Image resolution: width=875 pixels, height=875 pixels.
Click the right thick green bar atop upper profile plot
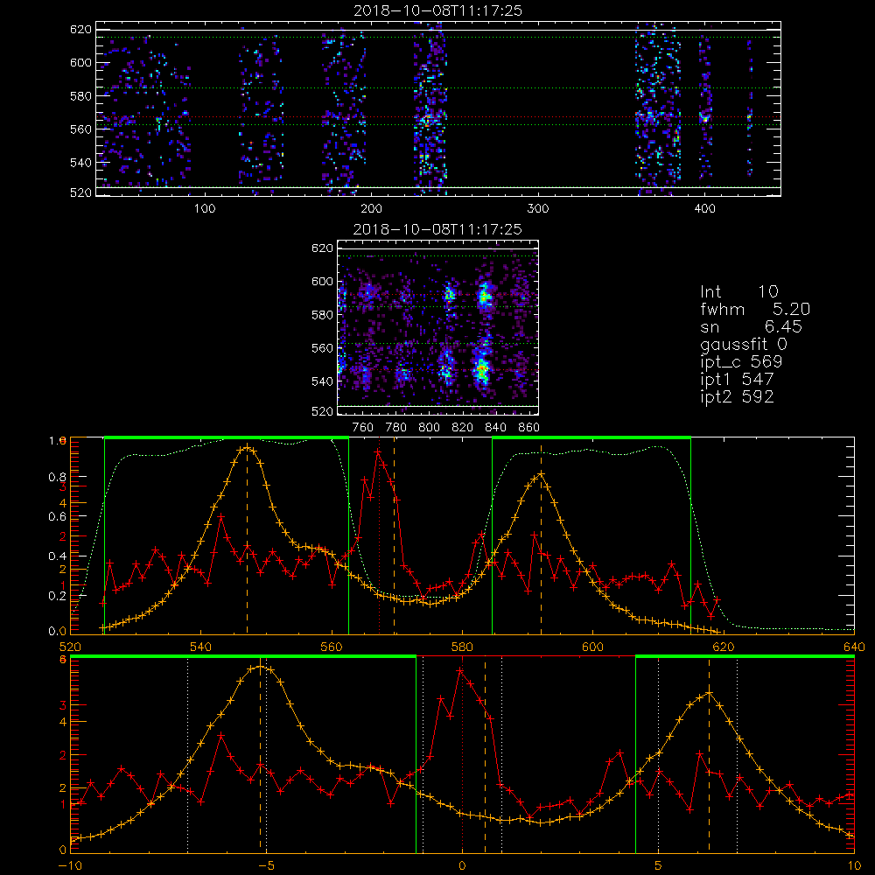coord(591,438)
